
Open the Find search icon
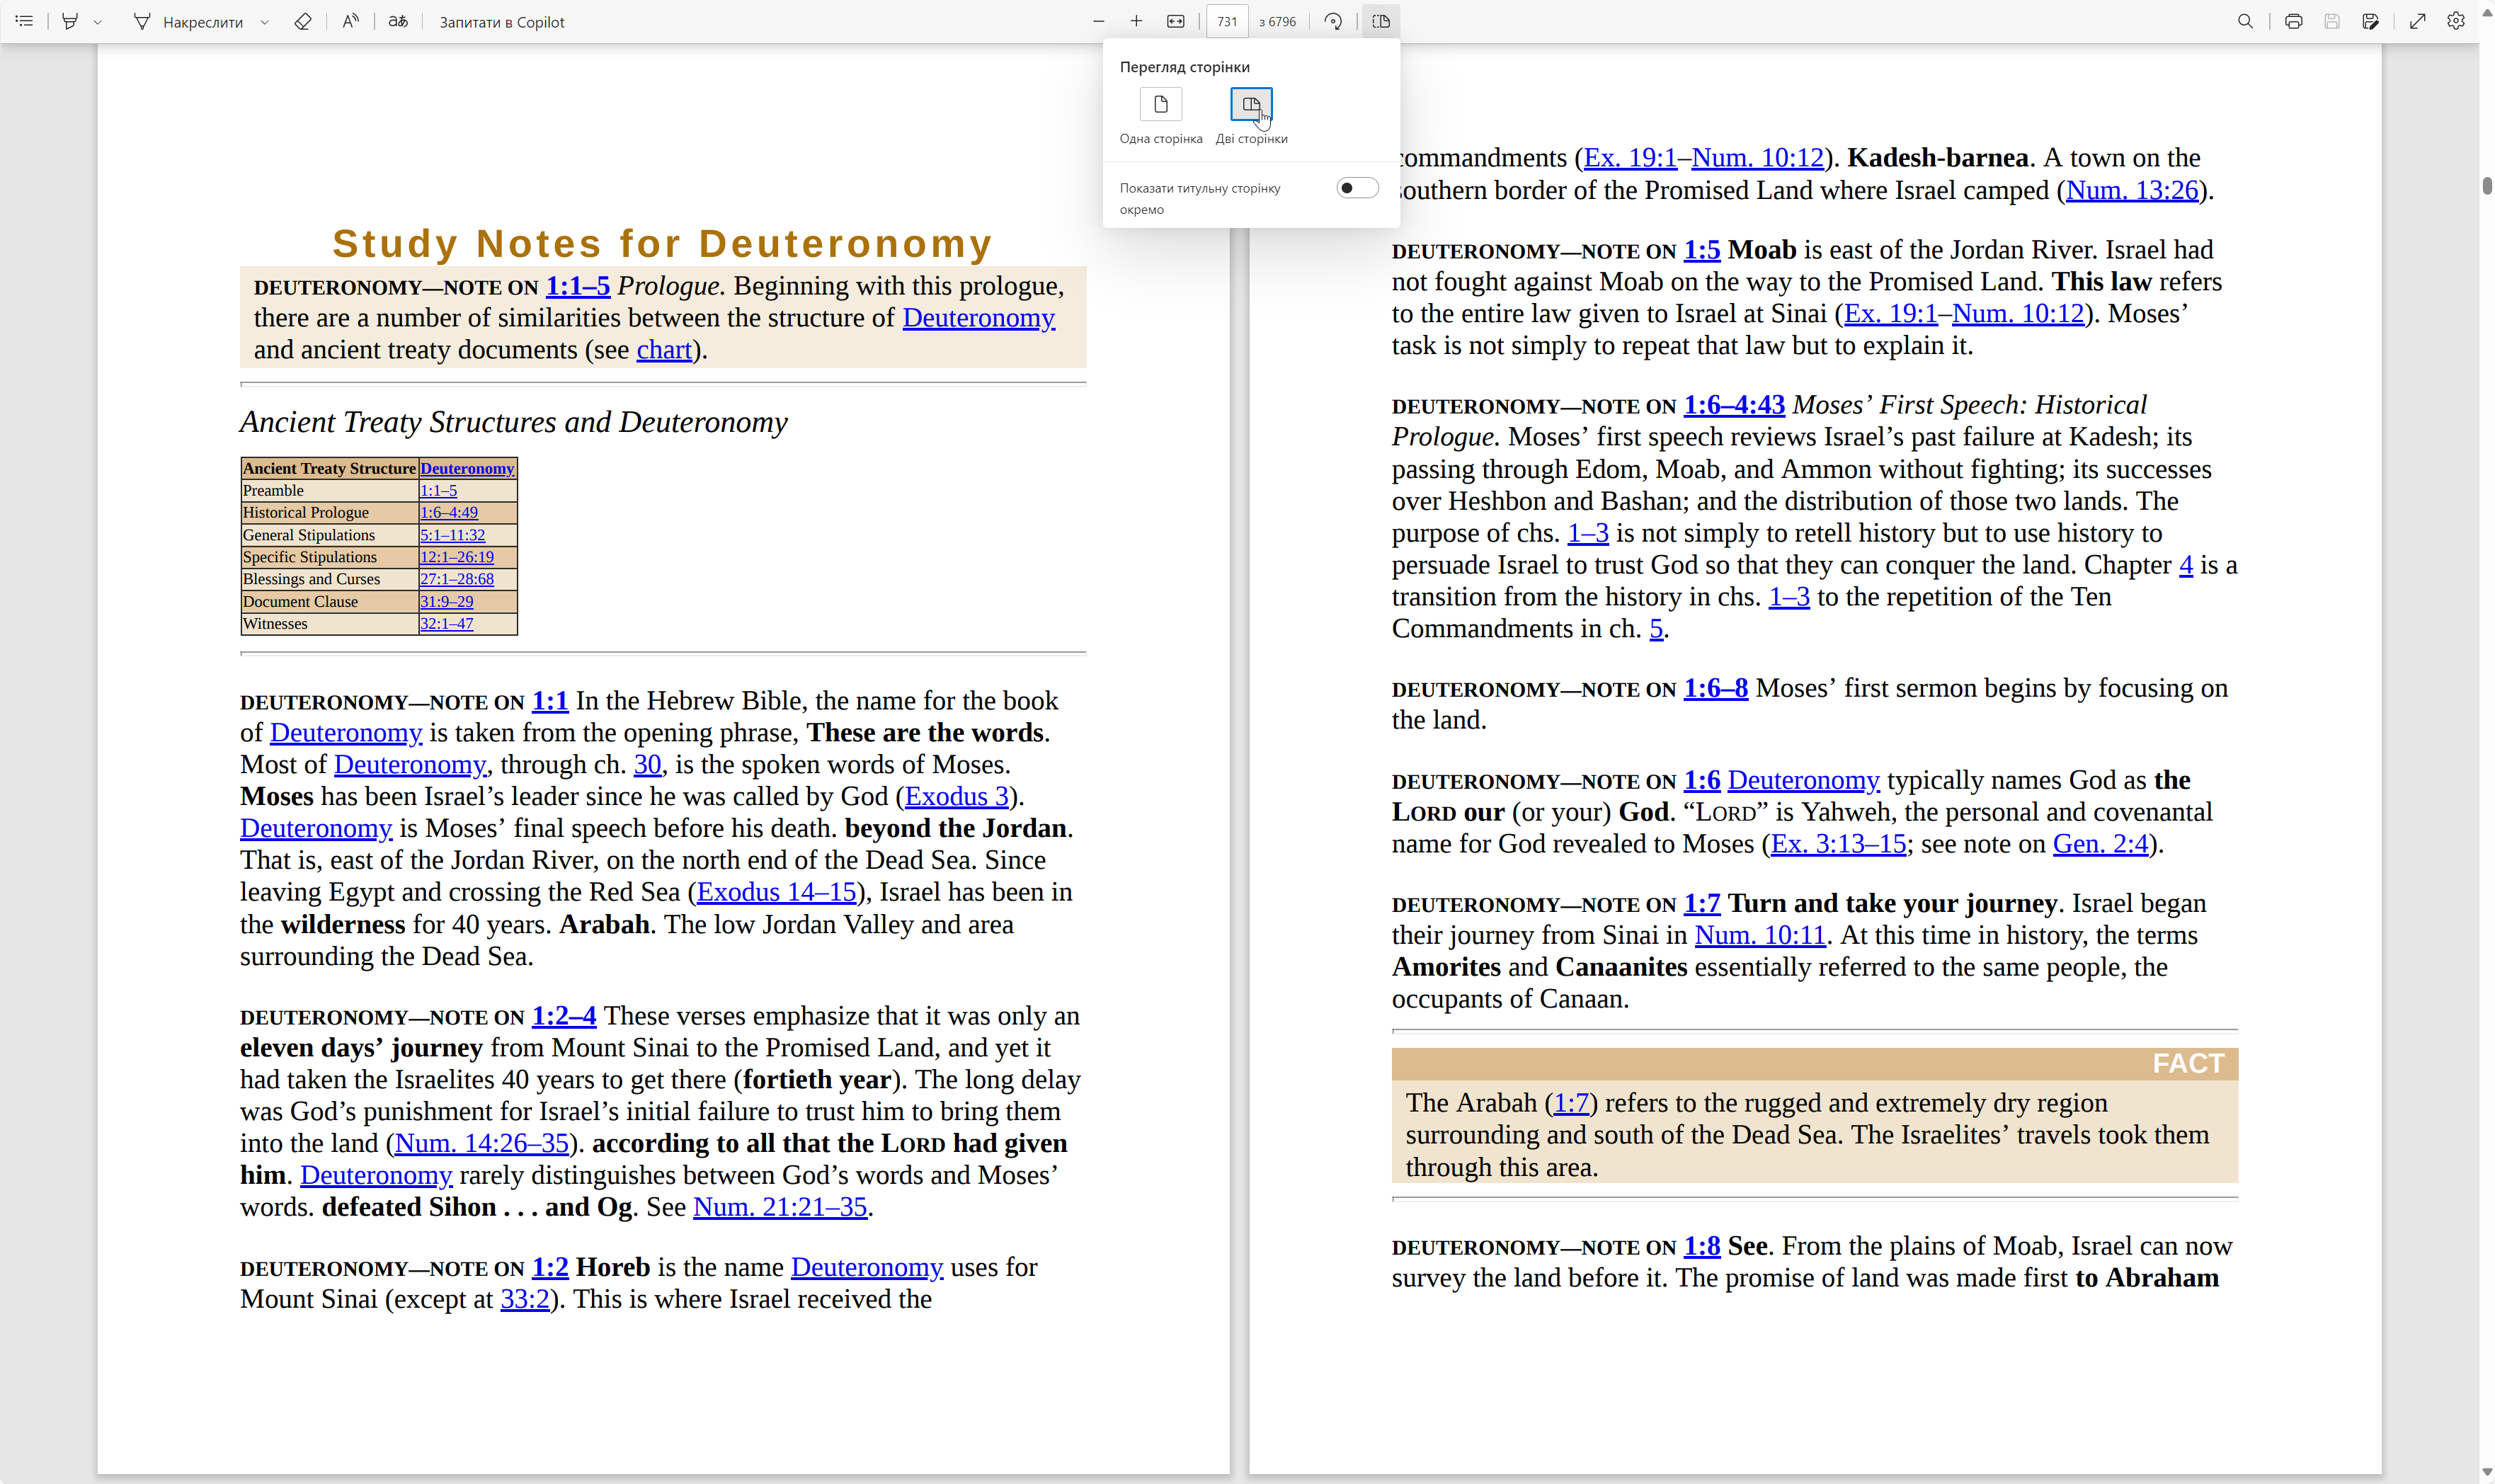[x=2245, y=21]
